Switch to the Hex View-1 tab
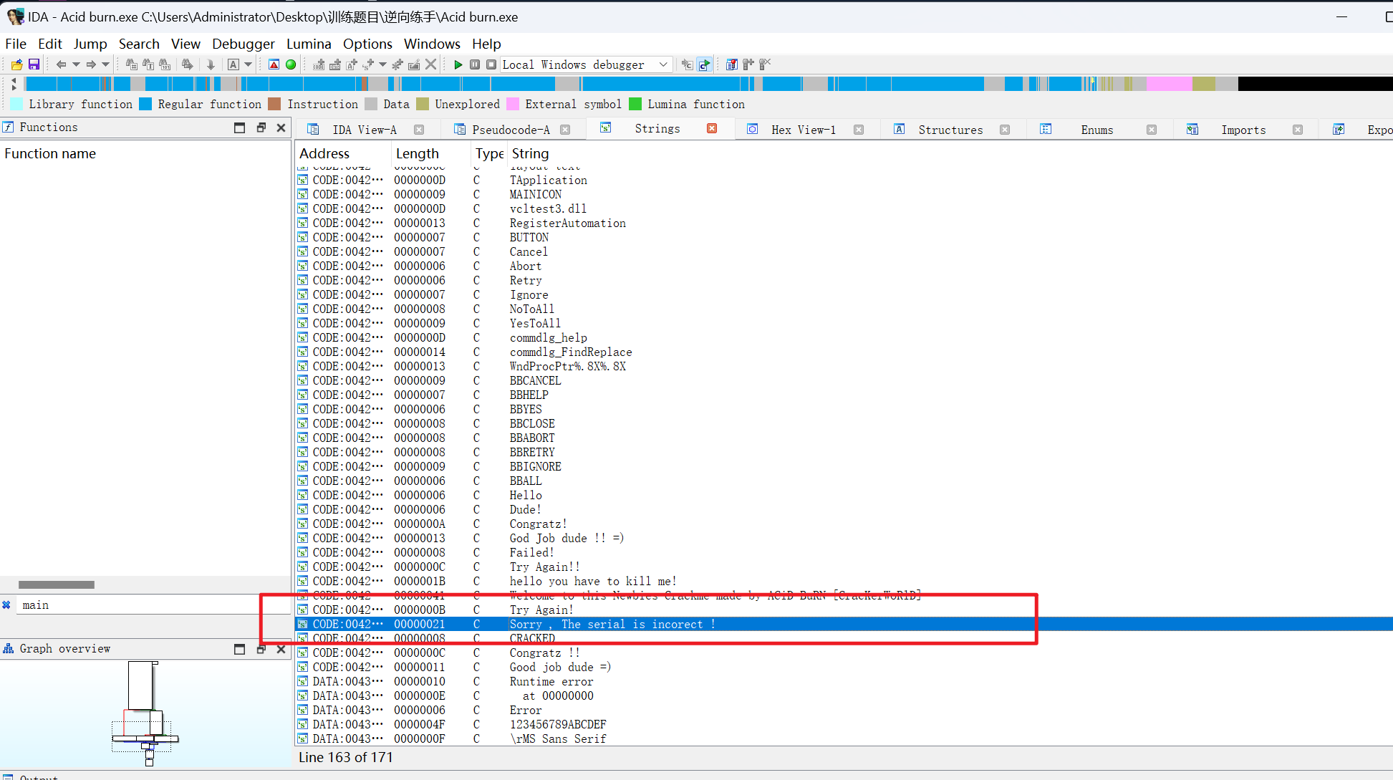This screenshot has width=1393, height=780. click(803, 130)
